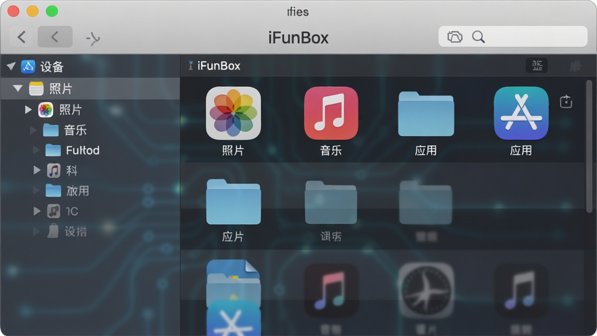
Task: Expand the nested 照片 Photos row triangle
Action: 28,110
